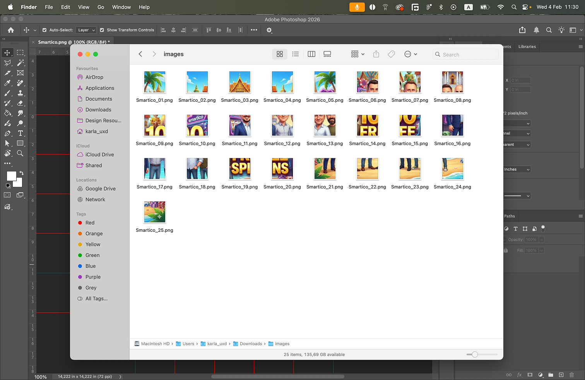Open the Layer auto-select dropdown
The height and width of the screenshot is (380, 585).
86,30
